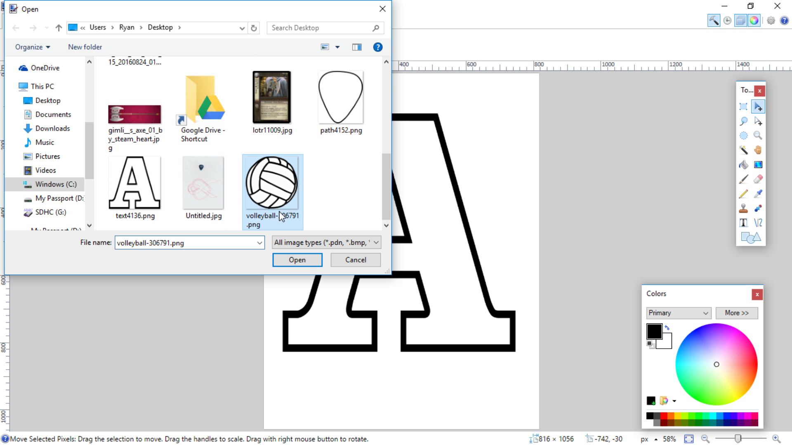Click the change view icon
Image resolution: width=792 pixels, height=445 pixels.
325,47
